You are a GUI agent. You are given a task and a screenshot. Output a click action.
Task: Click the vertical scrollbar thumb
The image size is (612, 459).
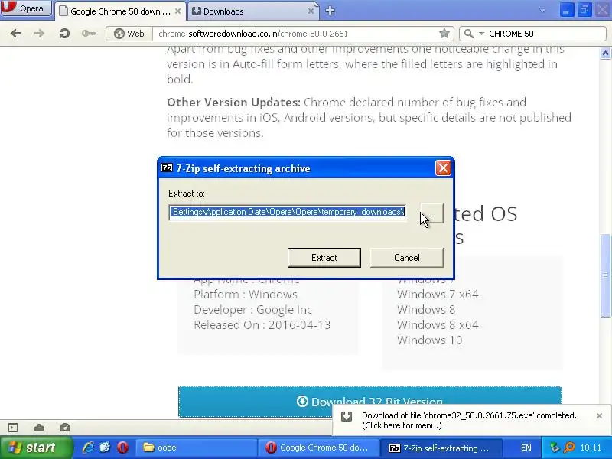605,275
